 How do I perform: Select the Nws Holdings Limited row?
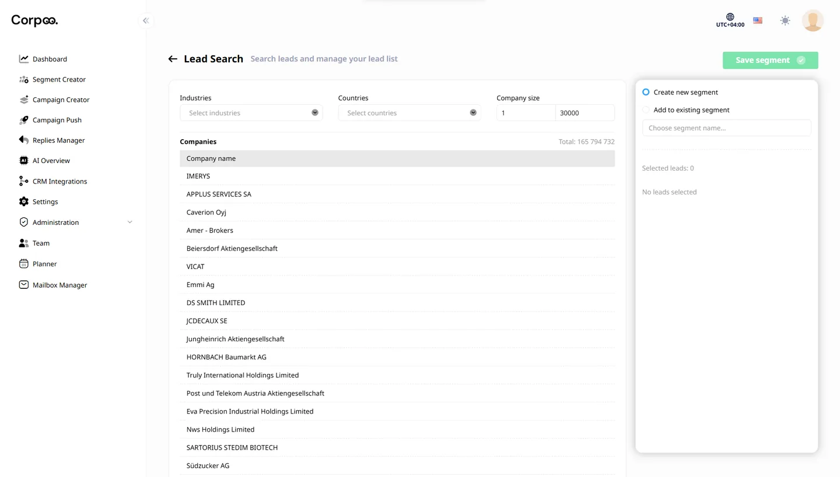[x=397, y=429]
